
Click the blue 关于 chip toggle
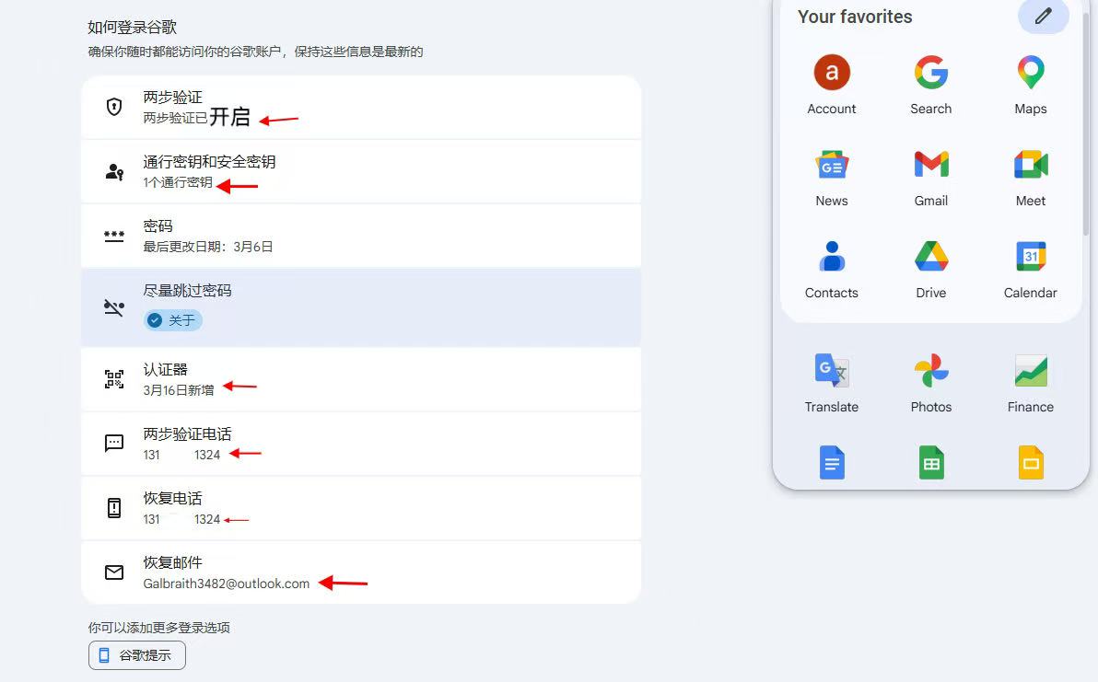(173, 320)
